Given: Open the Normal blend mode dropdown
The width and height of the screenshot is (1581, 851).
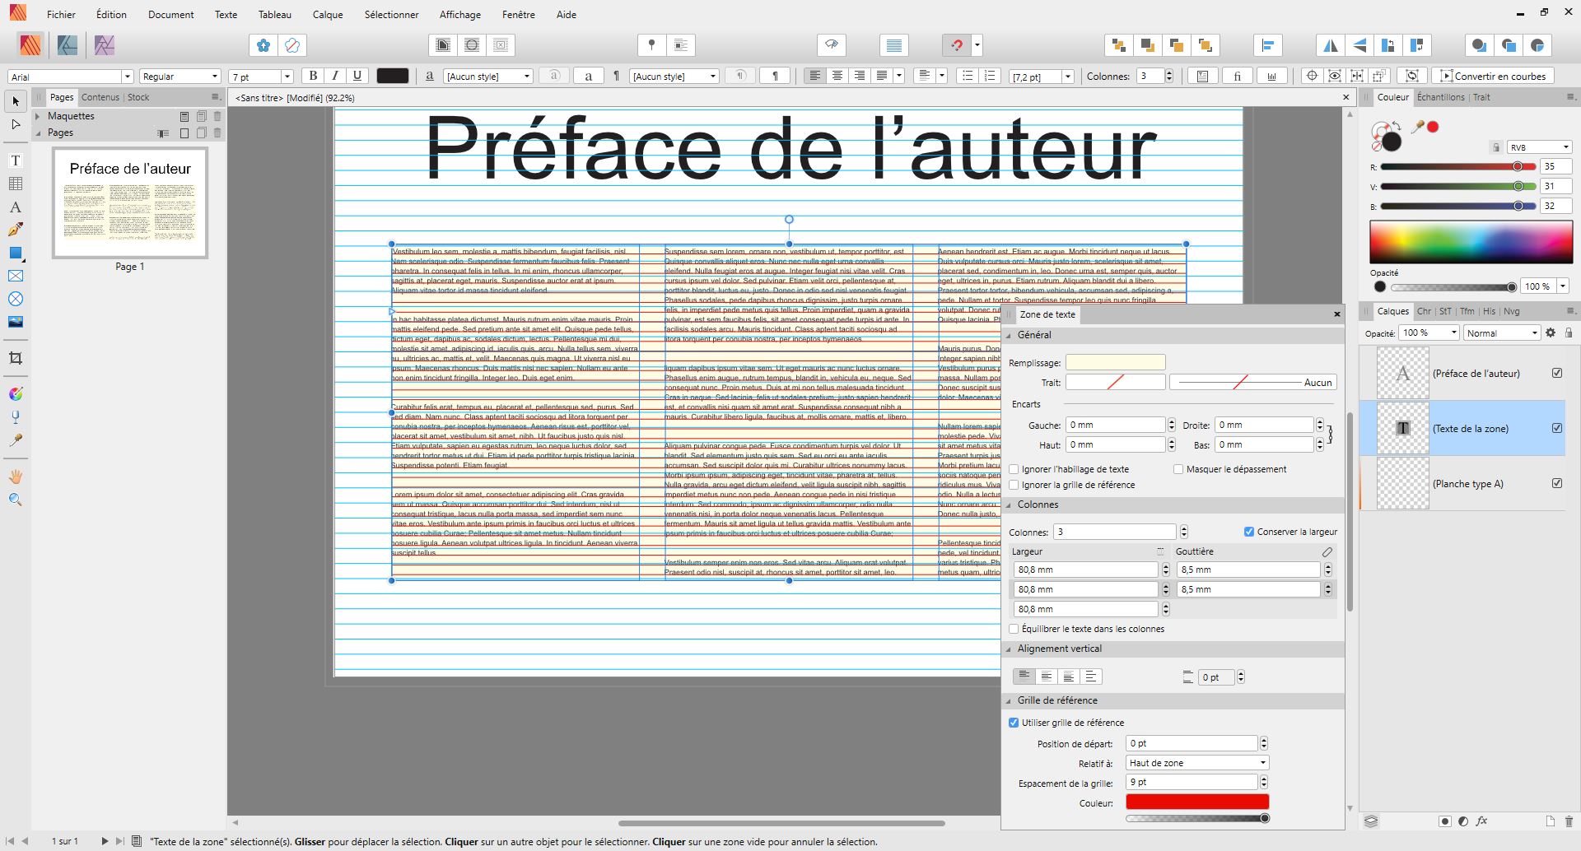Looking at the screenshot, I should coord(1502,332).
